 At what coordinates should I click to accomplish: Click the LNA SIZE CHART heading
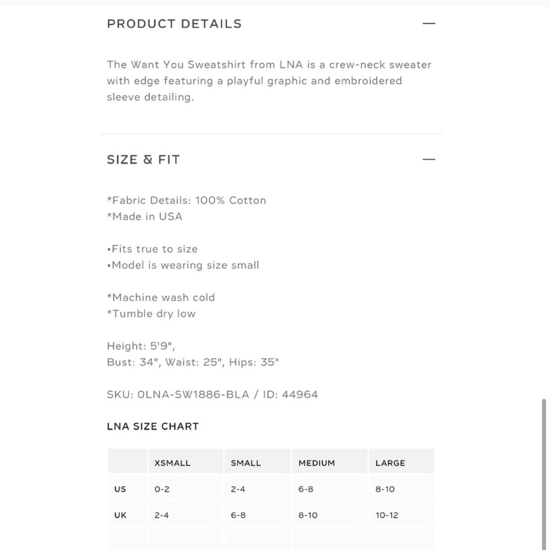point(153,426)
